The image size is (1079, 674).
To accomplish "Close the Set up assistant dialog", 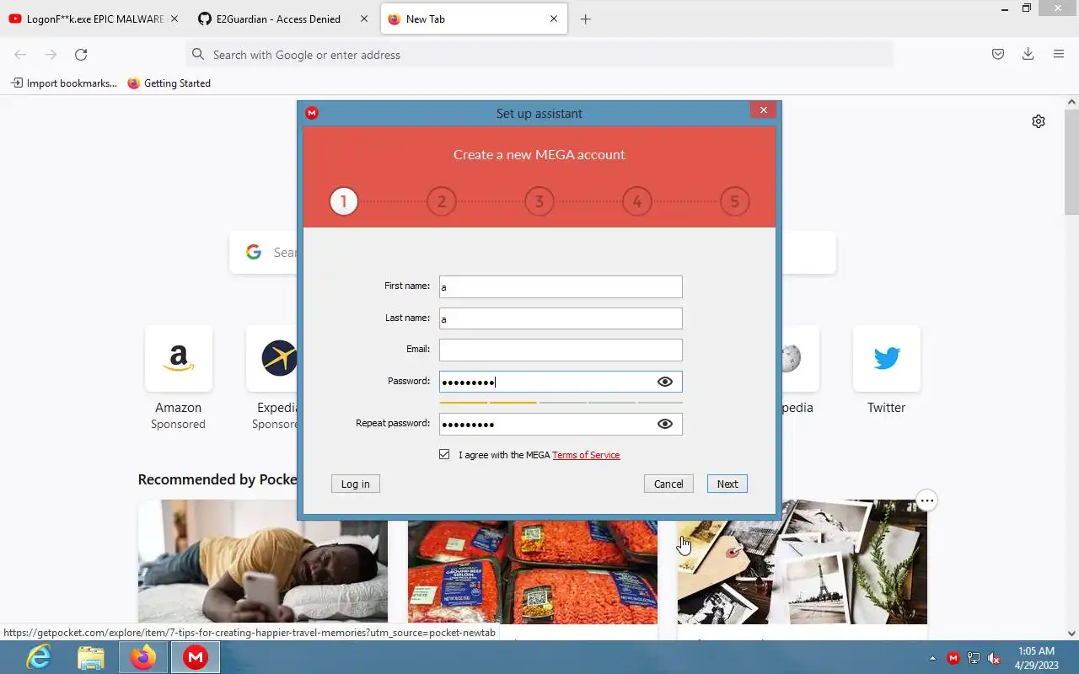I will (763, 110).
